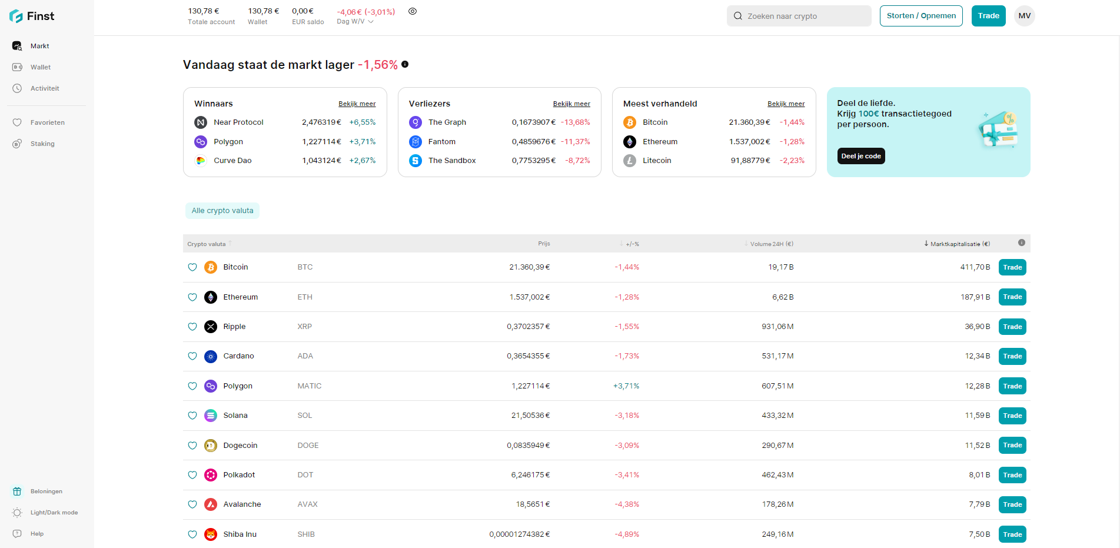Image resolution: width=1120 pixels, height=548 pixels.
Task: Click the info icon in table header
Action: pyautogui.click(x=1022, y=243)
